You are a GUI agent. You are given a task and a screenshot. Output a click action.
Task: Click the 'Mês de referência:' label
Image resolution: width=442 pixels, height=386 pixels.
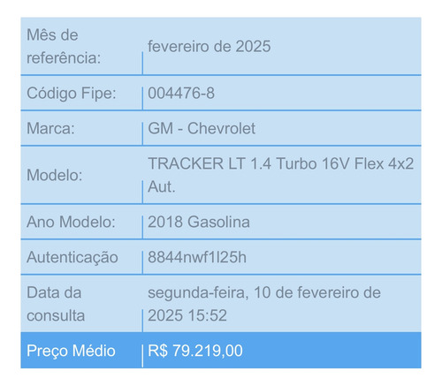tap(64, 47)
